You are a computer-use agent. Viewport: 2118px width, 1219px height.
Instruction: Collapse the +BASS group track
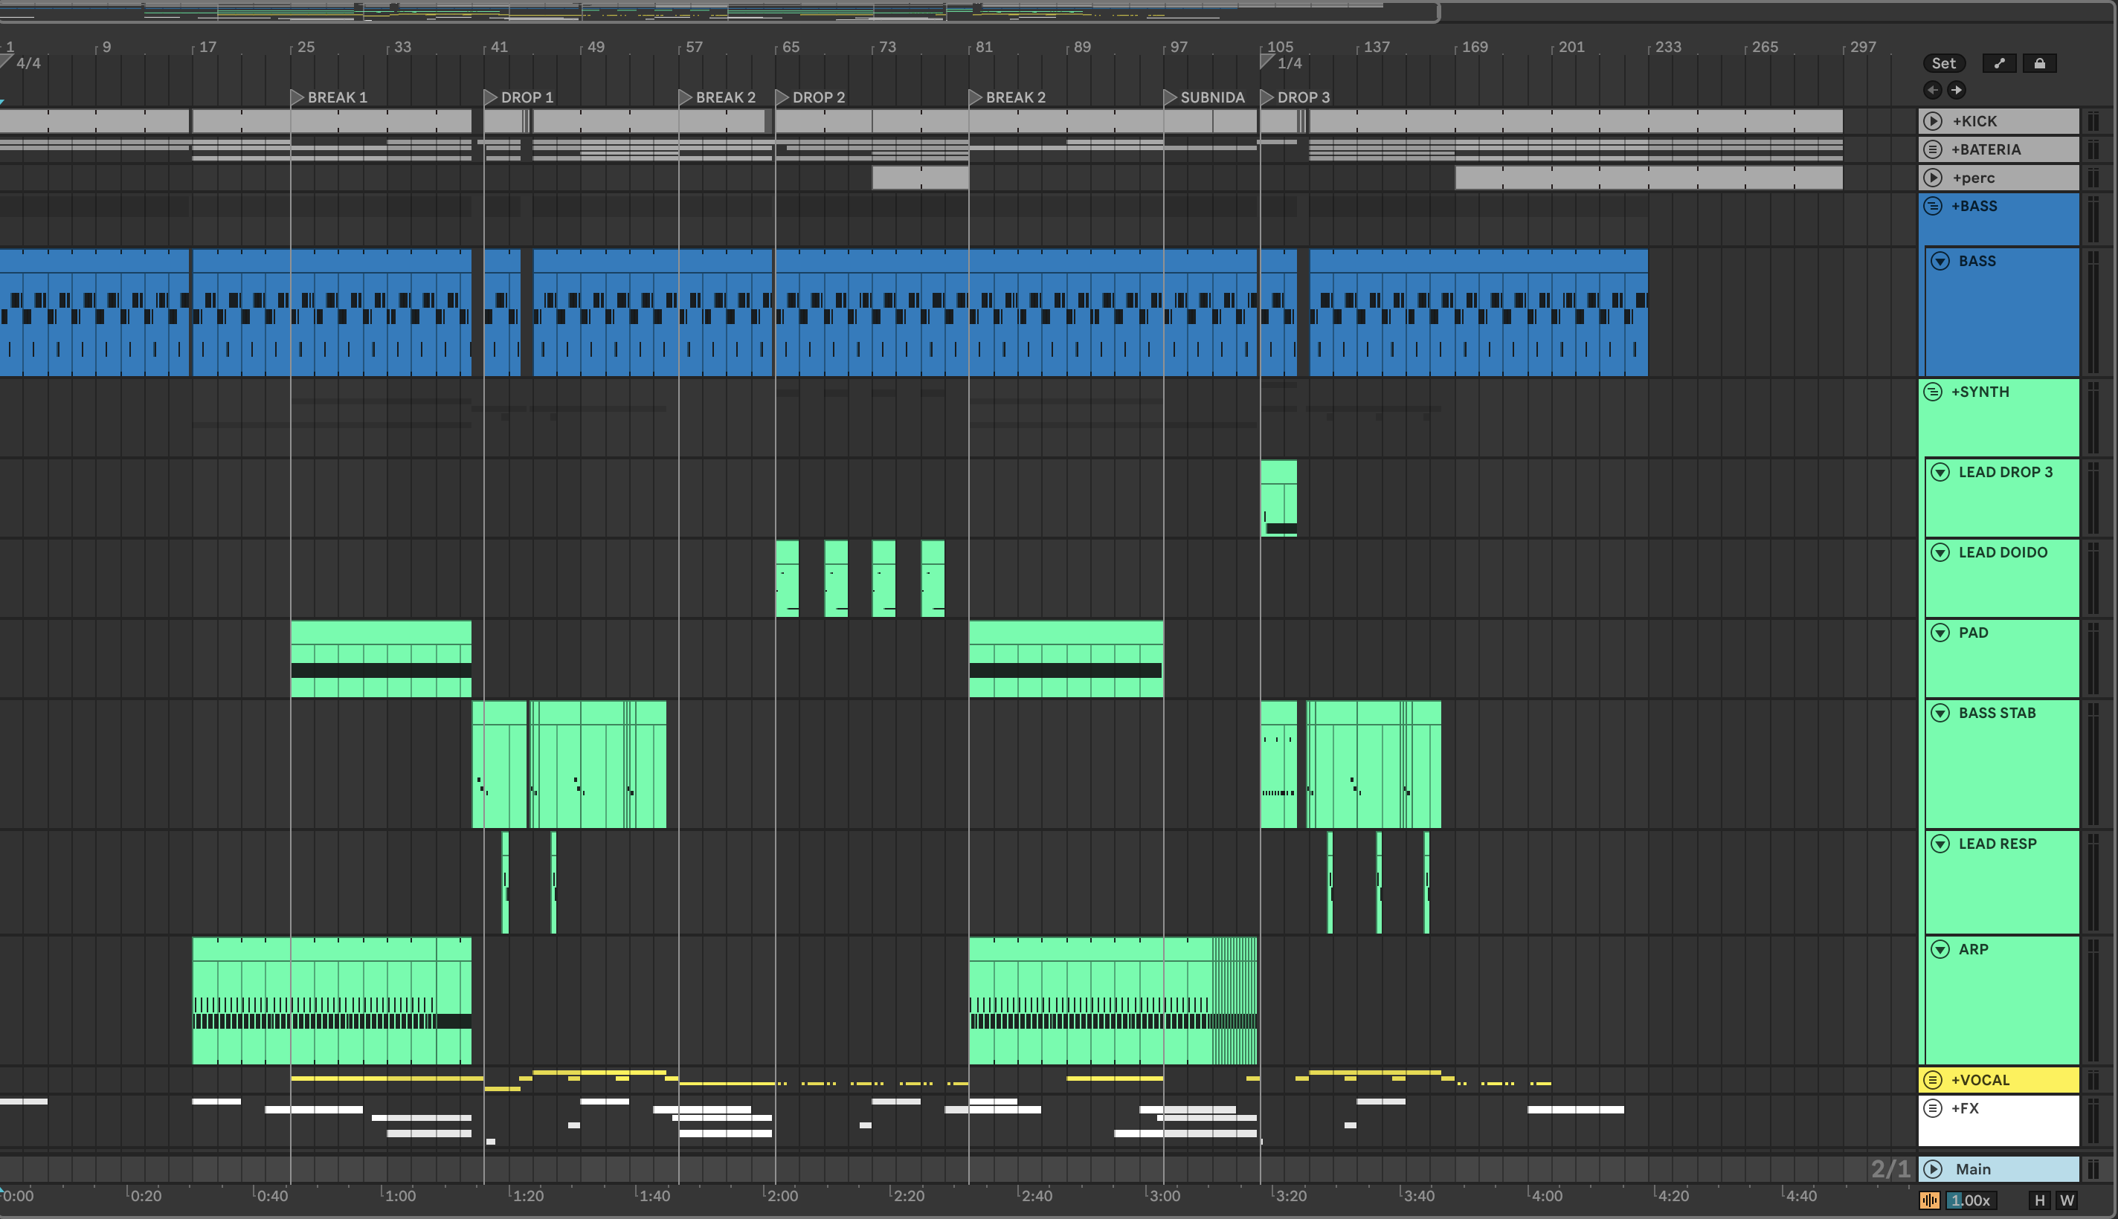pos(1933,206)
